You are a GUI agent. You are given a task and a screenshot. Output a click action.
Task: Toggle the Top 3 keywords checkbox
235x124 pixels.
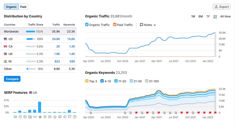coord(87,81)
